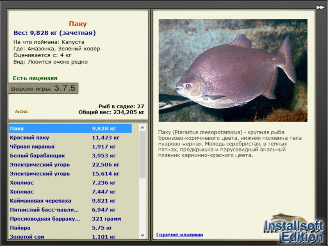
Task: Open the Горячие клавиши link
Action: pos(180,235)
